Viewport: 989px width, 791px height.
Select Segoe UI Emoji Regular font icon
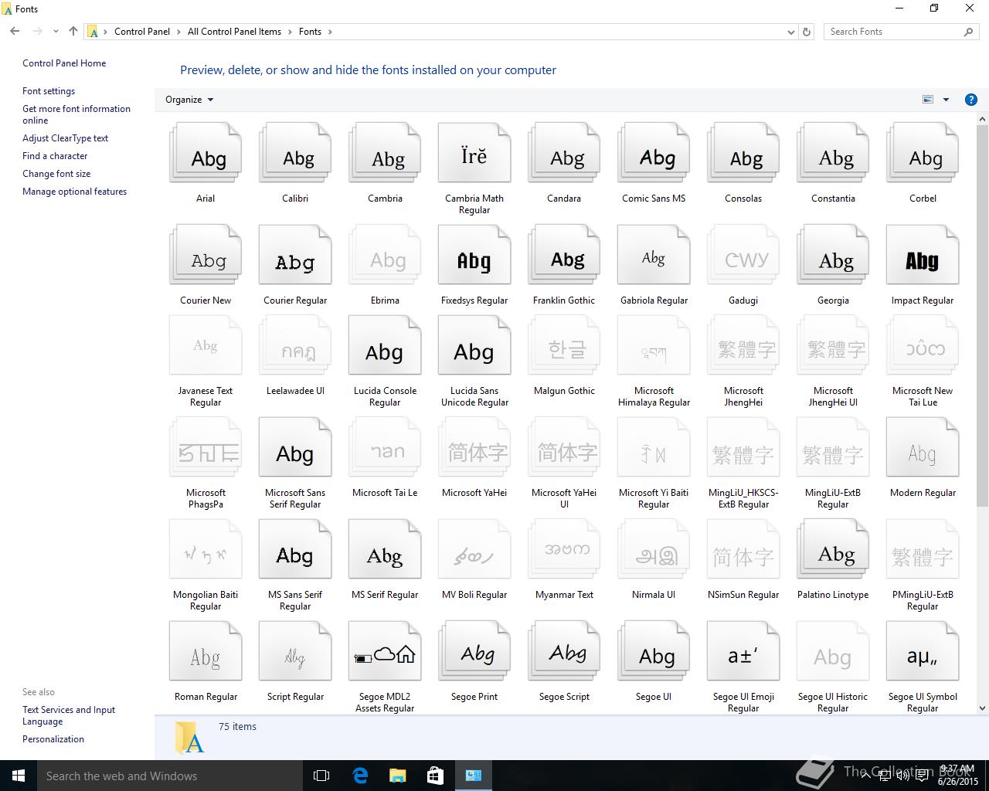[743, 652]
